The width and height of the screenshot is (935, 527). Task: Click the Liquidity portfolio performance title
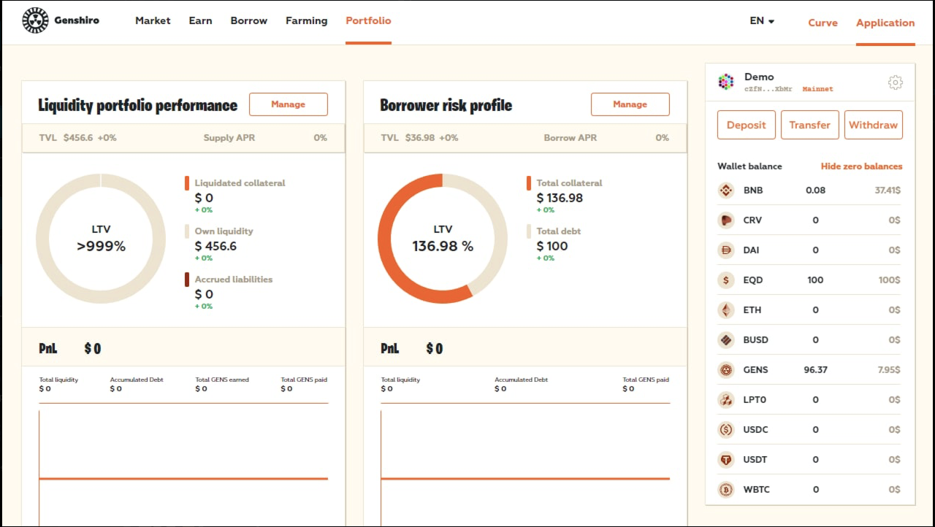click(x=137, y=105)
